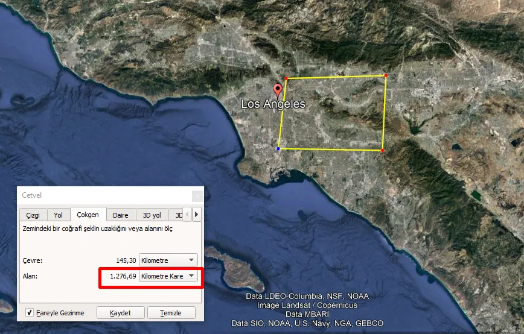The height and width of the screenshot is (334, 524).
Task: Show more ruler tabs with the right arrow
Action: tap(197, 215)
